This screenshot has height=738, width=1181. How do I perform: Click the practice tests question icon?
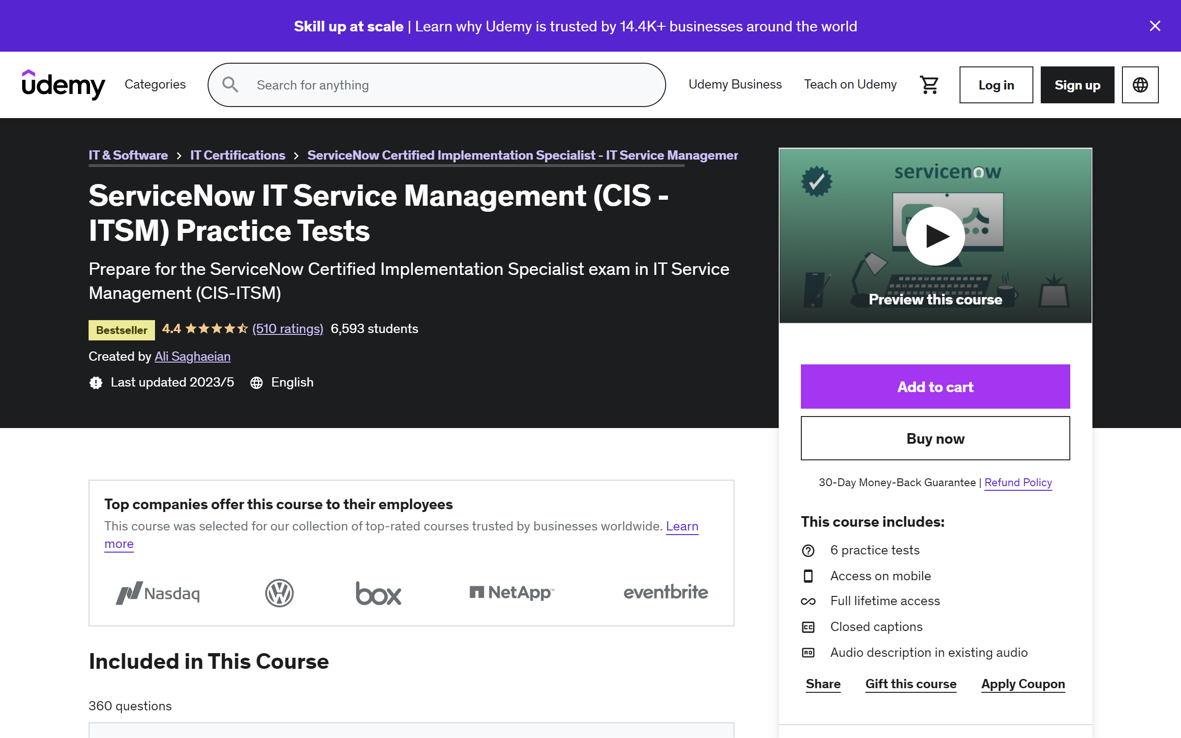pyautogui.click(x=808, y=551)
